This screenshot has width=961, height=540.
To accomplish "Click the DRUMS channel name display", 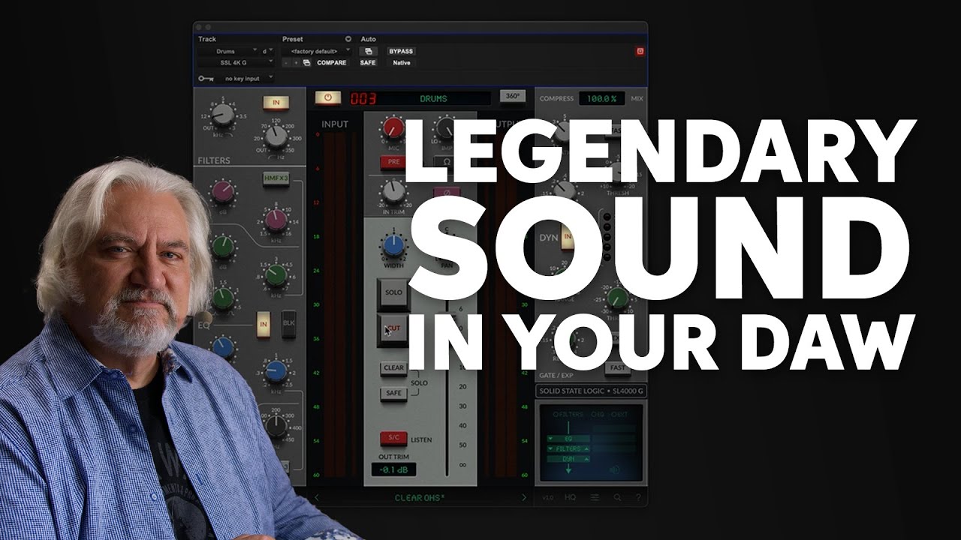I will (x=433, y=98).
